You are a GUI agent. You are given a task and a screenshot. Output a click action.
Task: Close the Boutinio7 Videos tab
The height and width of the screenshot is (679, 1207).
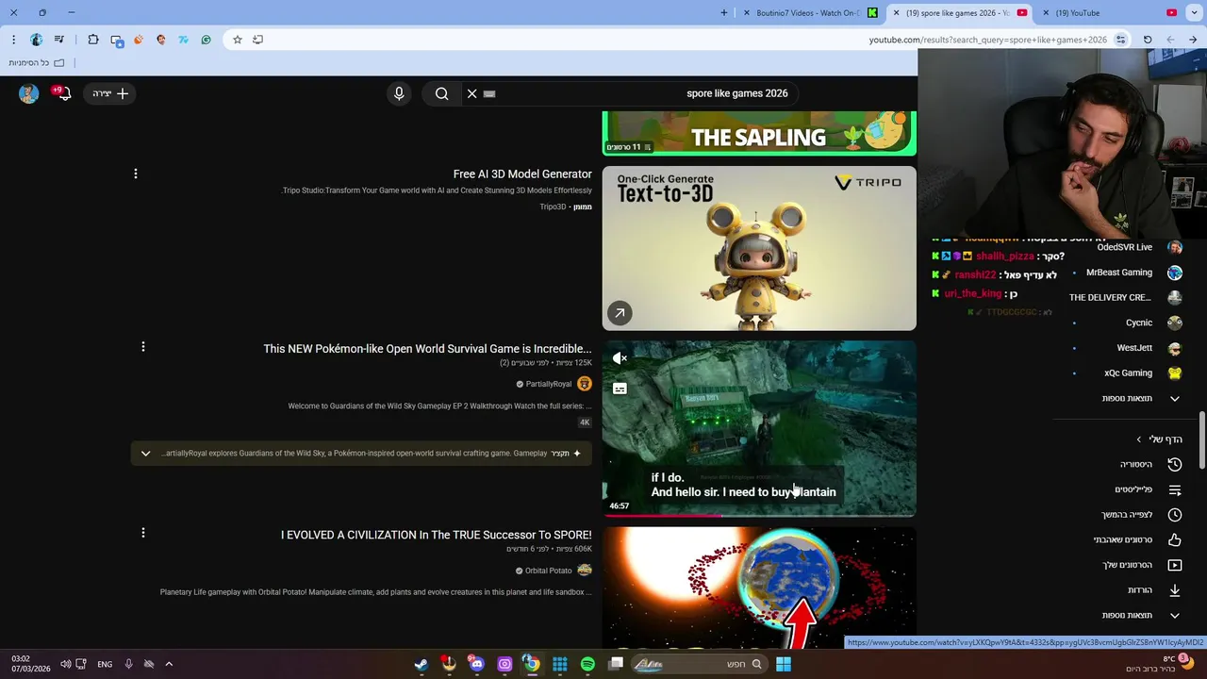(x=747, y=13)
